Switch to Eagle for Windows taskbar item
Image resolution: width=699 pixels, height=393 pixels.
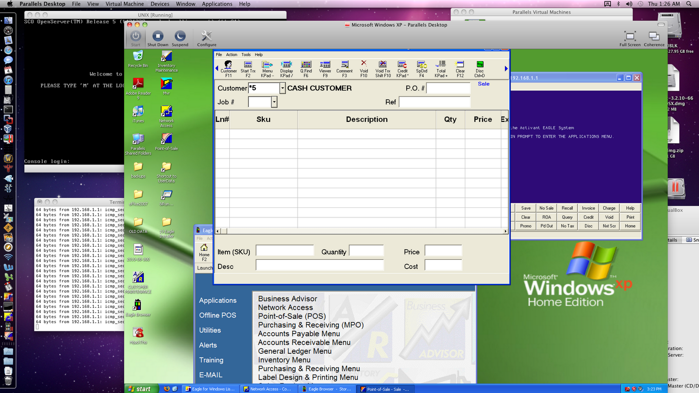click(210, 389)
